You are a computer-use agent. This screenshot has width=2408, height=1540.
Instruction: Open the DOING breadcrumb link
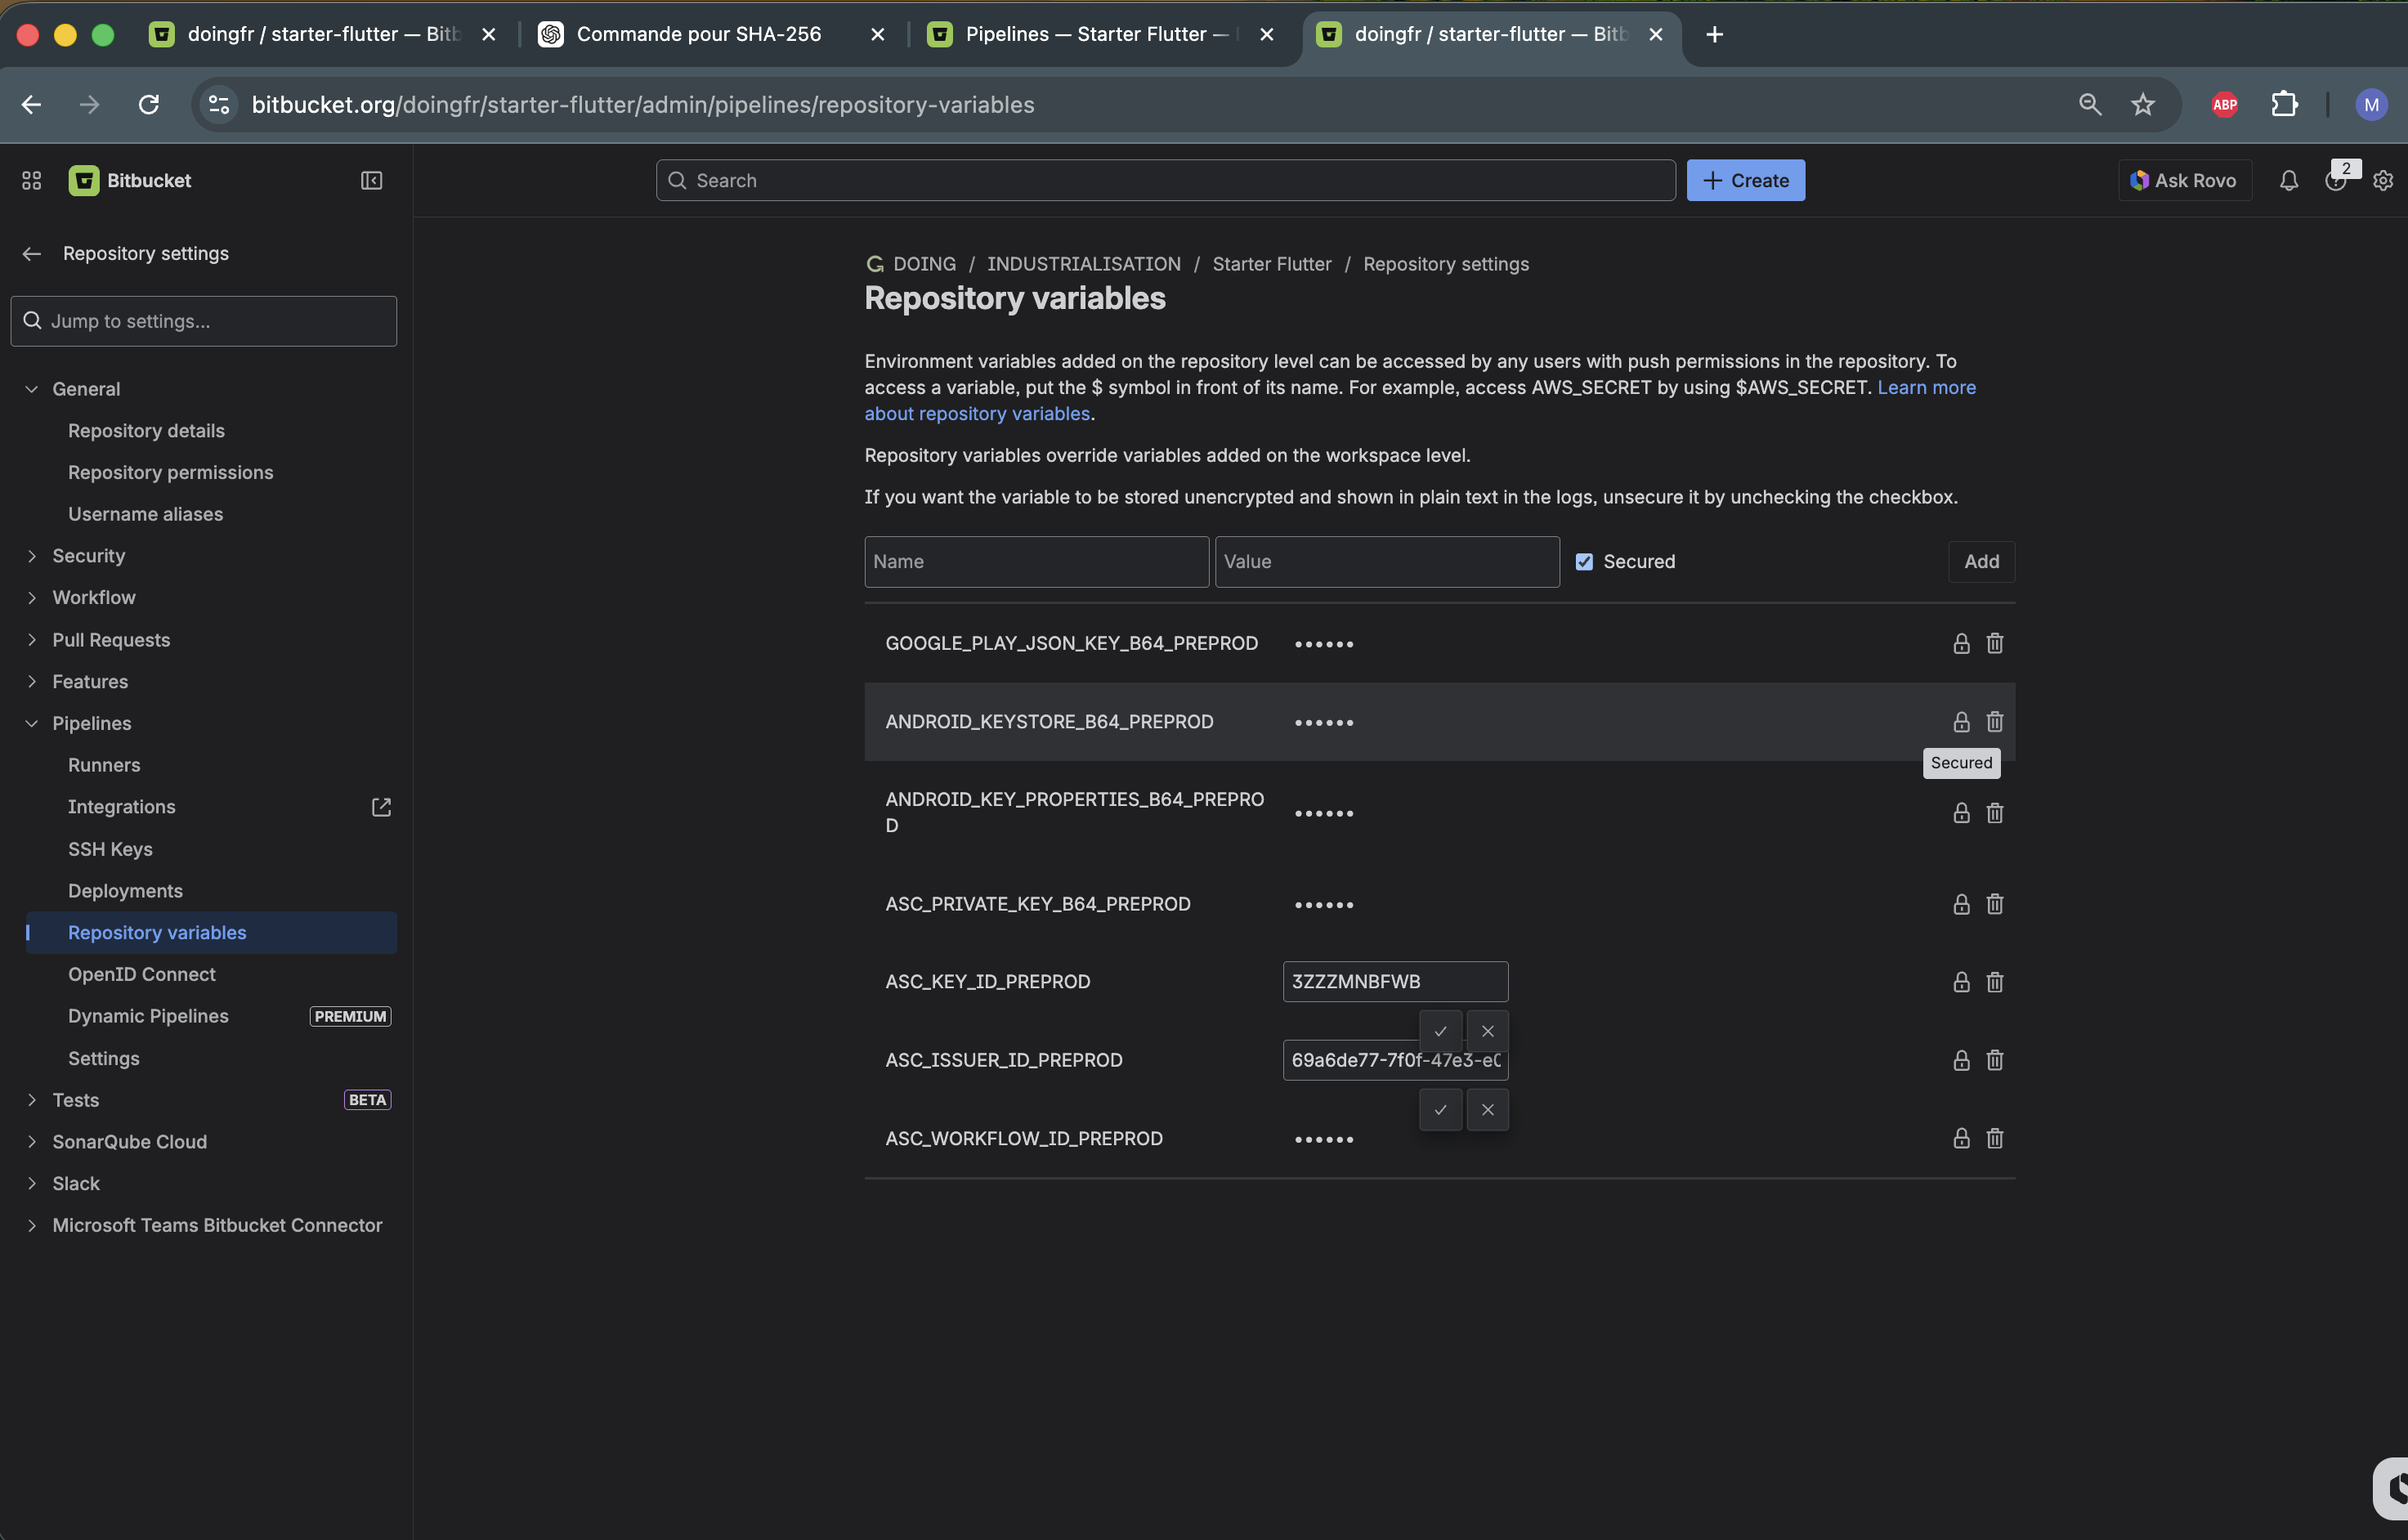(924, 264)
